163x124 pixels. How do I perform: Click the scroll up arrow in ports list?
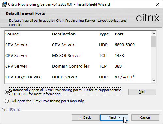pos(154,34)
